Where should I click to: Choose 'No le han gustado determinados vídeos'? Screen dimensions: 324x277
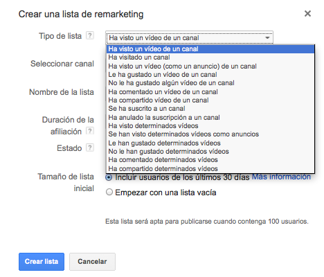pyautogui.click(x=210, y=152)
